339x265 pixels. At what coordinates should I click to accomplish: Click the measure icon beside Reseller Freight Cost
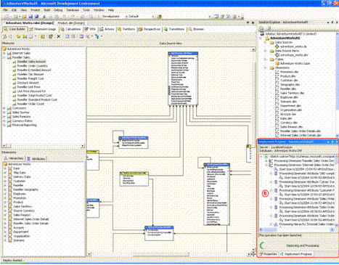[15, 78]
